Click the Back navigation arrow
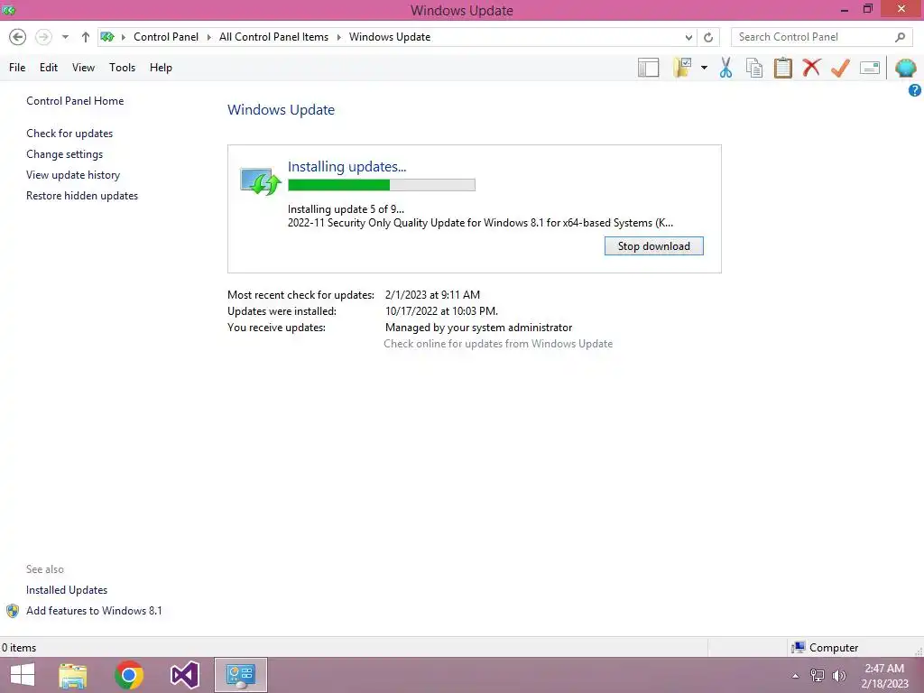Image resolution: width=924 pixels, height=693 pixels. tap(18, 37)
